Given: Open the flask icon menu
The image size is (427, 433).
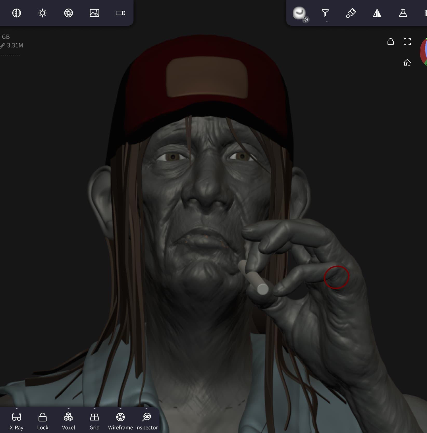Looking at the screenshot, I should pyautogui.click(x=403, y=13).
